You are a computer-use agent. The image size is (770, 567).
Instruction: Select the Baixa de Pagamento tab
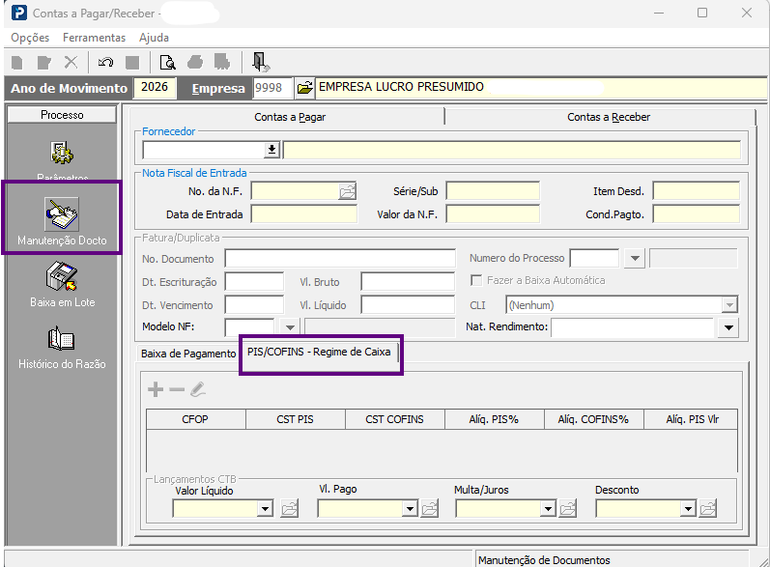[188, 354]
